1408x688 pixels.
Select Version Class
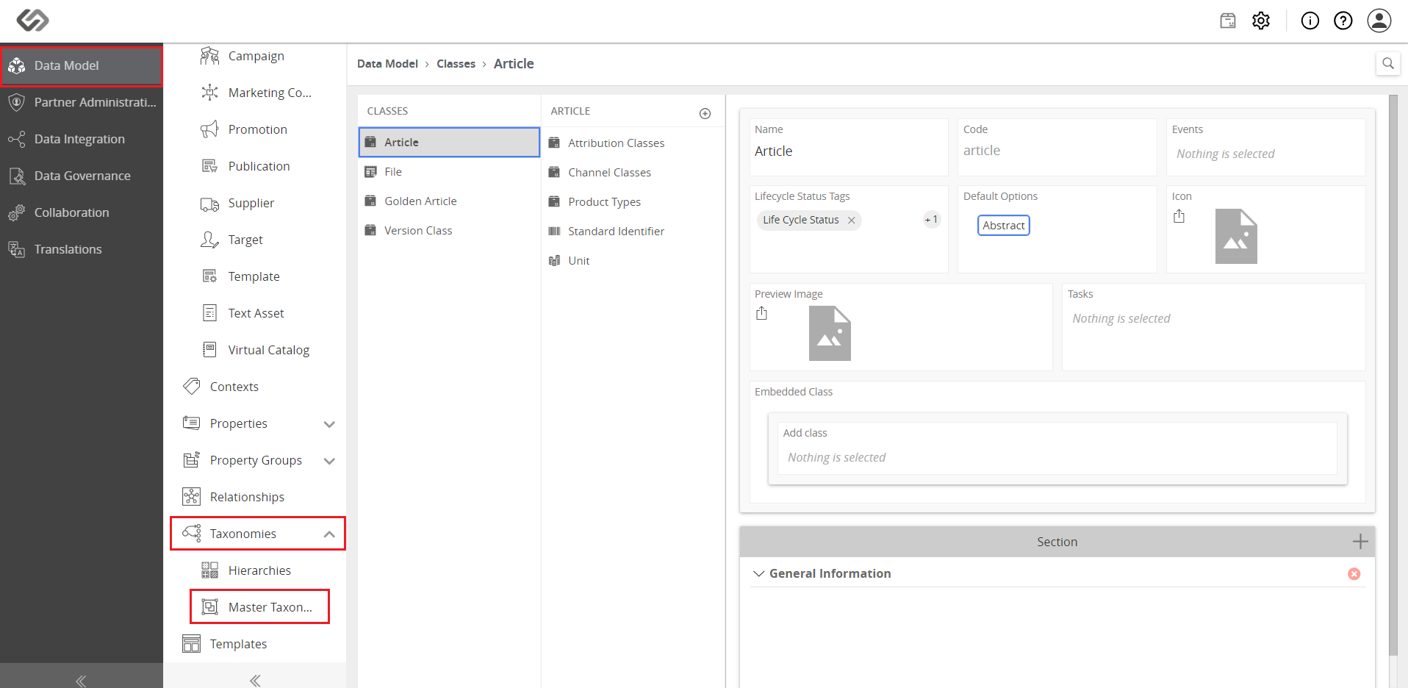pos(449,231)
